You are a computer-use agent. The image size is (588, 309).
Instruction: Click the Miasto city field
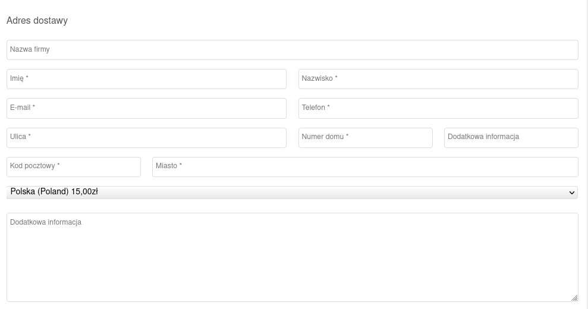coord(365,166)
